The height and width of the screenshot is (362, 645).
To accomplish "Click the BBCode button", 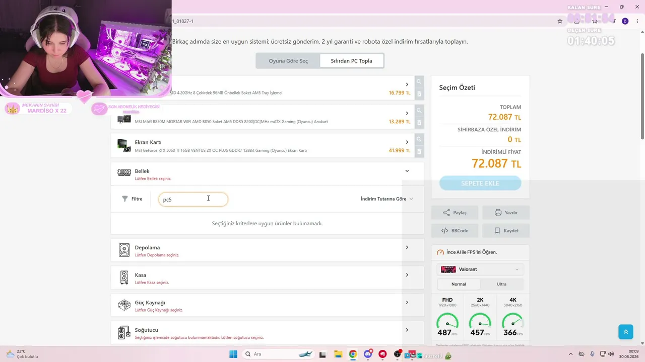I will click(x=455, y=231).
